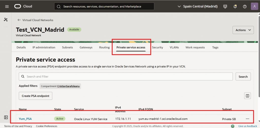
Task: Switch to the Work requests tab
Action: click(x=195, y=47)
